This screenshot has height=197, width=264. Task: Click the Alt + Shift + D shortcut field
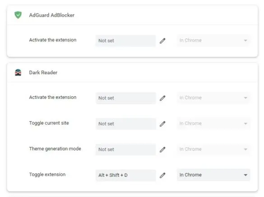[x=125, y=175]
